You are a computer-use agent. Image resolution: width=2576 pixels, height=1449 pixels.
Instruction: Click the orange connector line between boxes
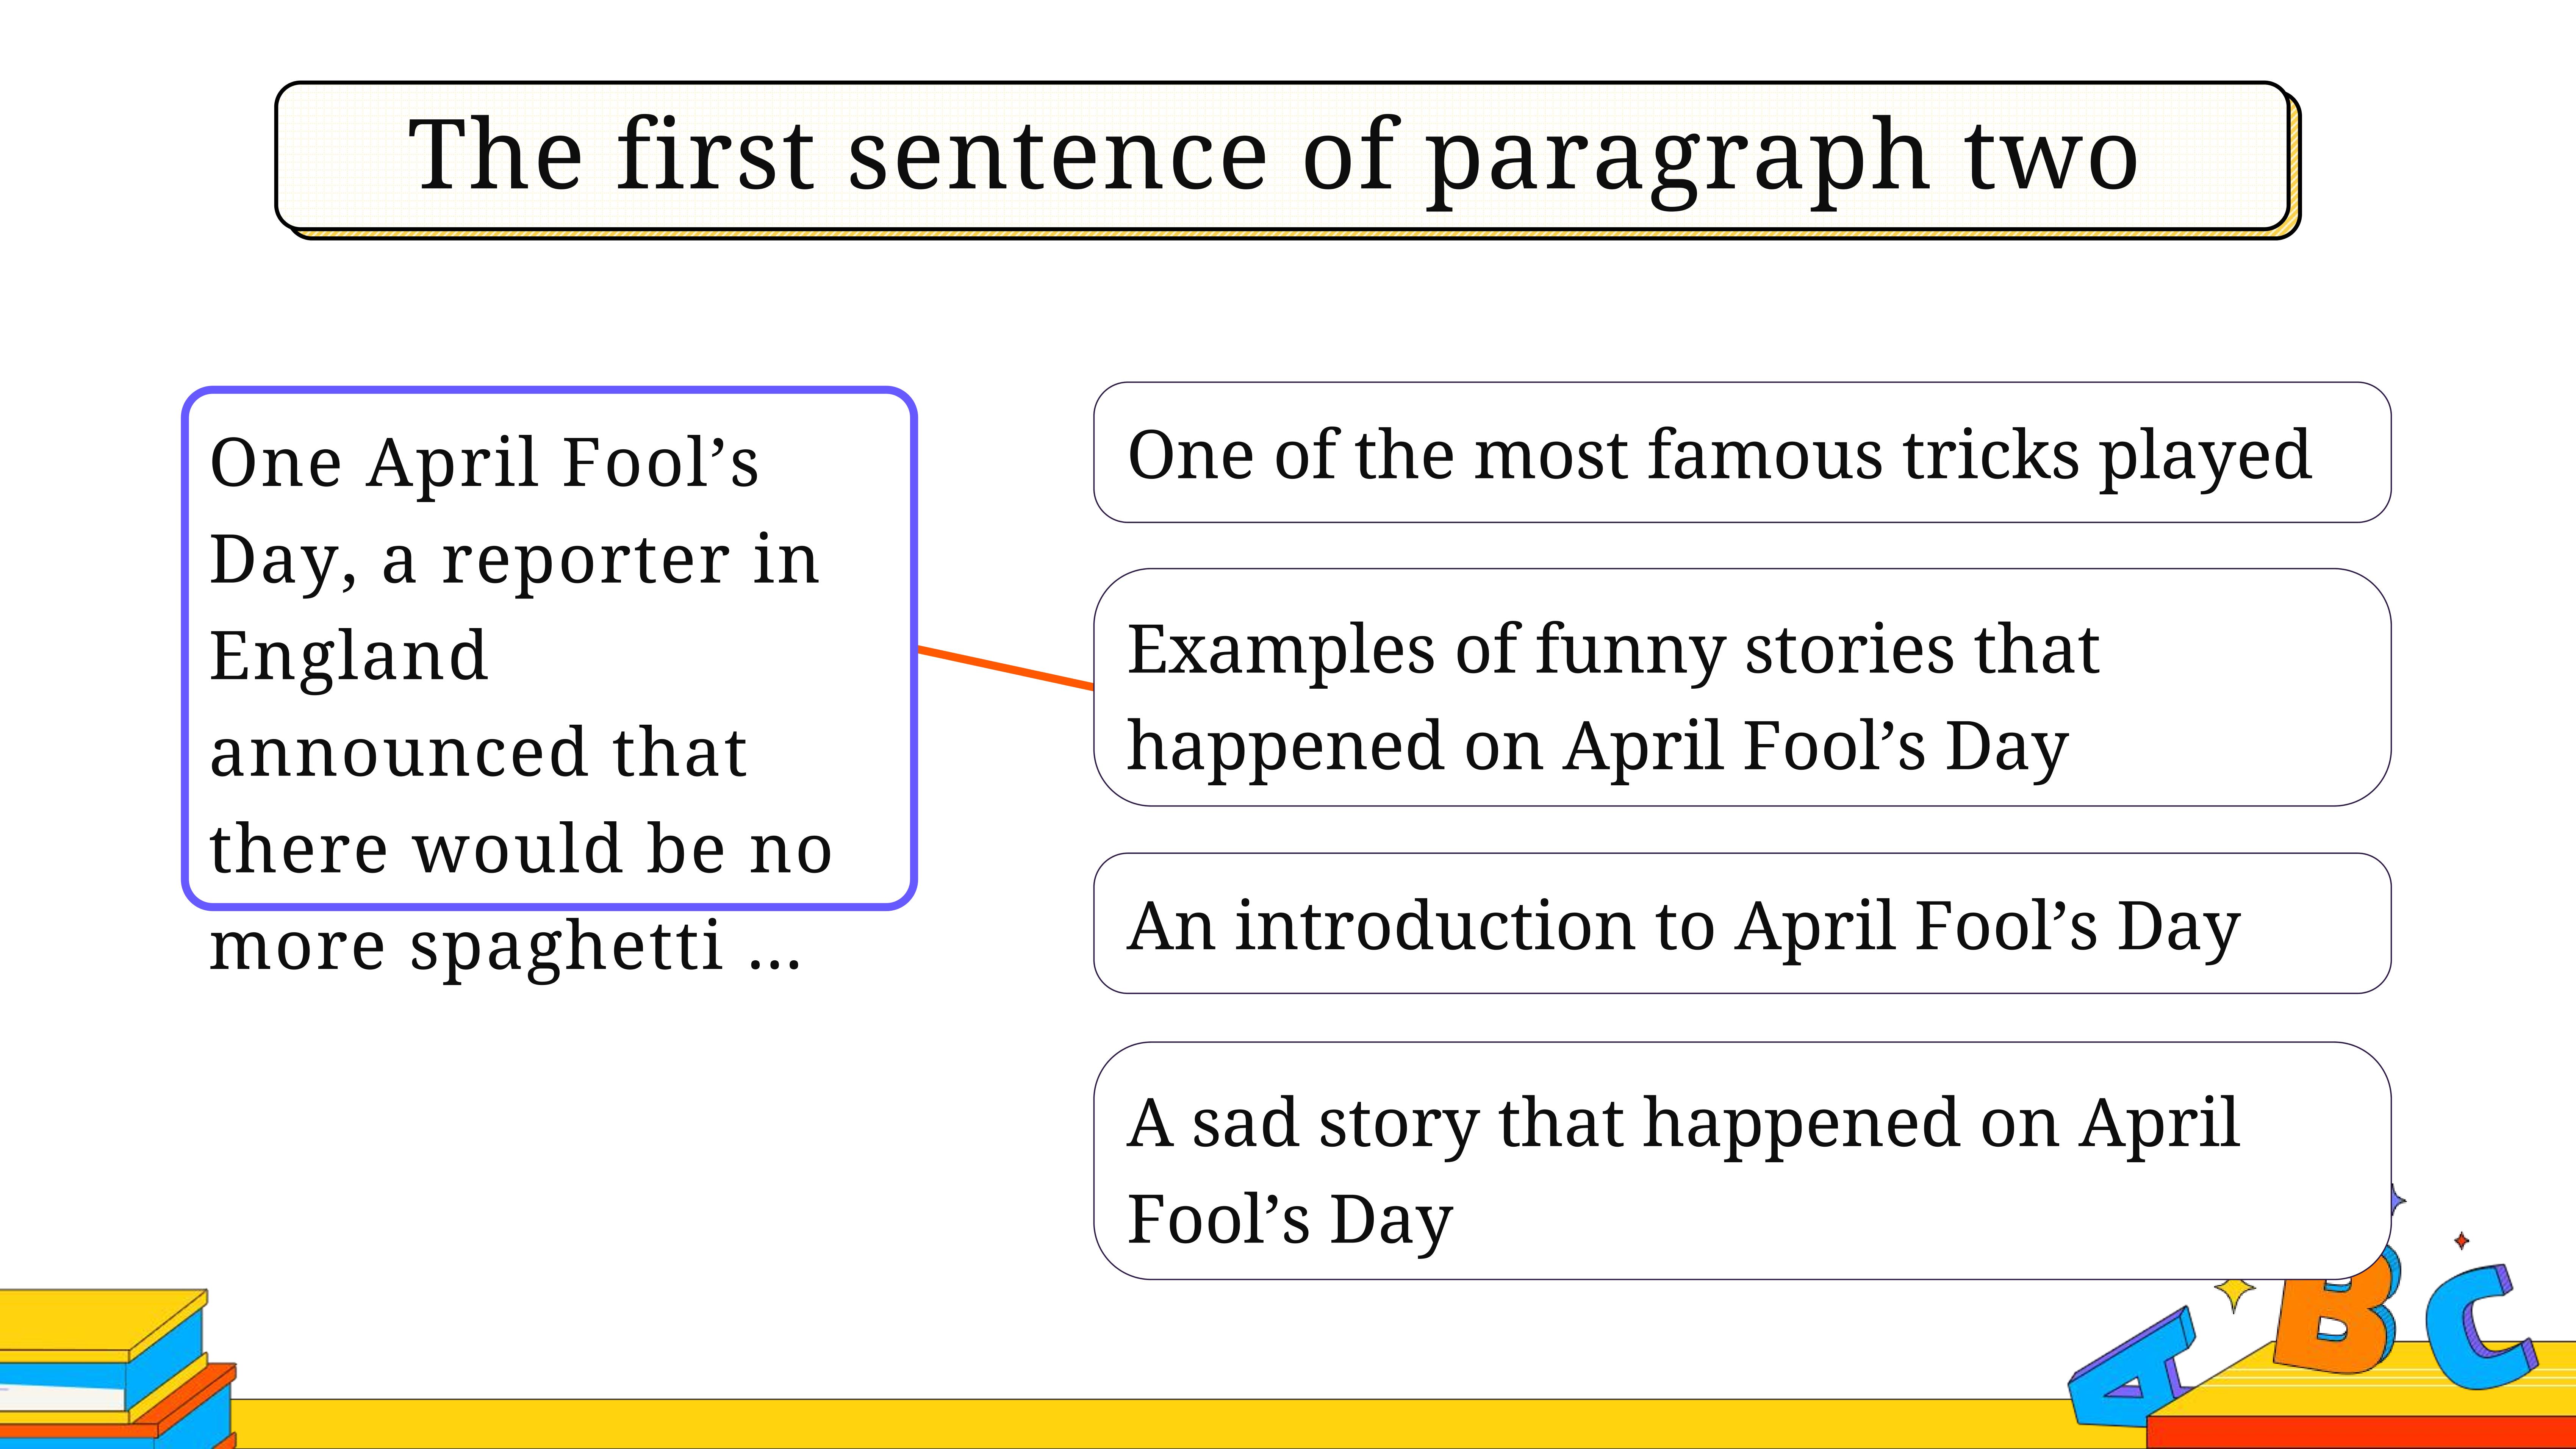click(x=1006, y=668)
